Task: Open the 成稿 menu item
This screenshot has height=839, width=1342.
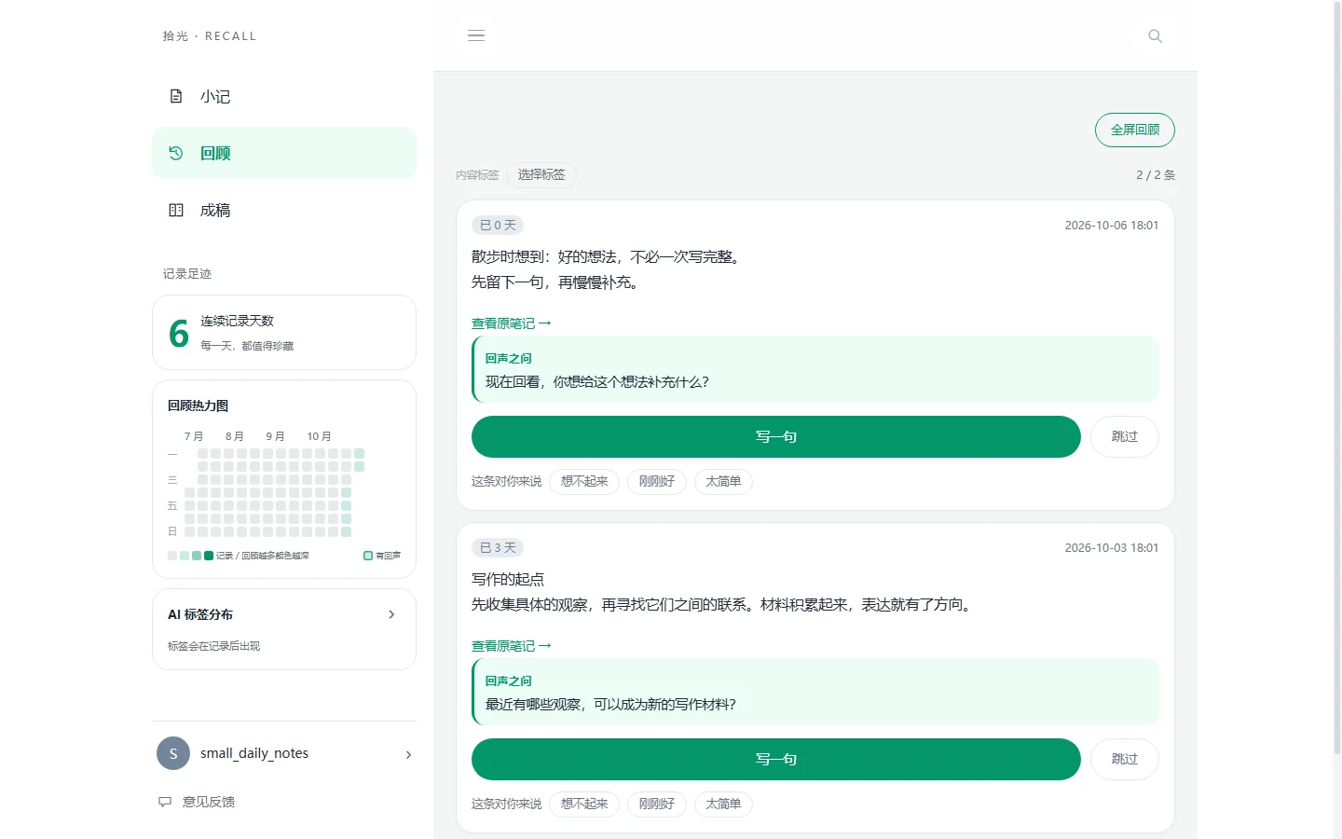Action: pyautogui.click(x=284, y=210)
